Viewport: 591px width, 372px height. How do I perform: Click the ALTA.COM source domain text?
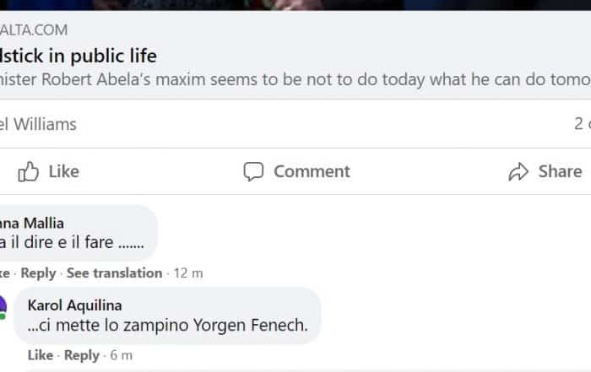click(34, 30)
